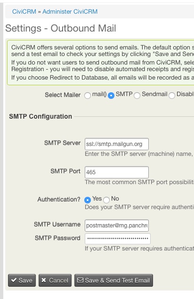The image size is (194, 299).
Task: Select Sendmail as the mailer
Action: point(137,95)
